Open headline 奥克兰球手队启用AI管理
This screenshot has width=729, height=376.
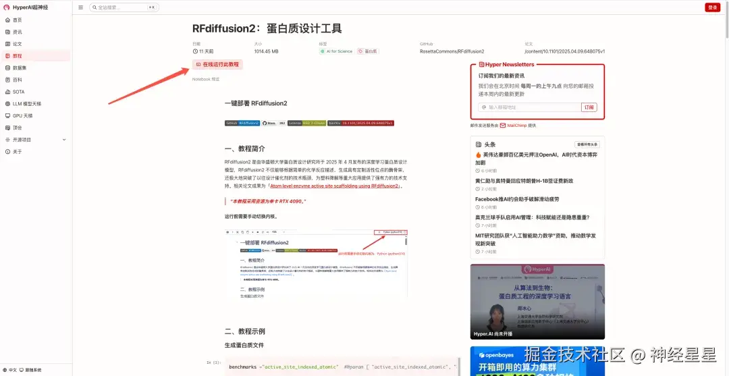coord(533,217)
